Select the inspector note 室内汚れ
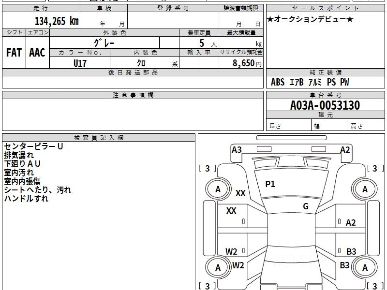The image size is (387, 290). 19,172
